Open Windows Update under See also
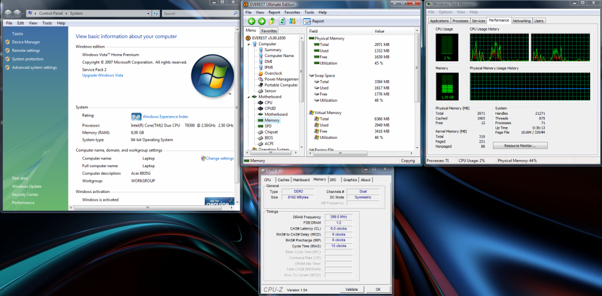Screen dimensions: 602x296 pos(27,187)
